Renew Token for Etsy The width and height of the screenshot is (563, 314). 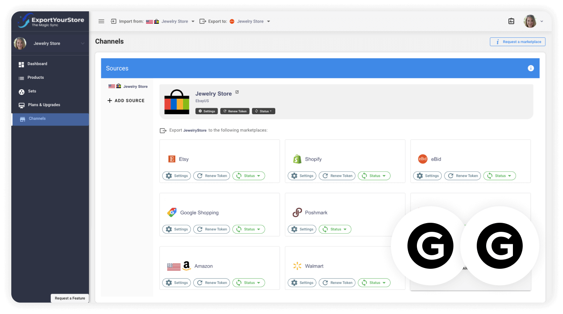point(212,176)
